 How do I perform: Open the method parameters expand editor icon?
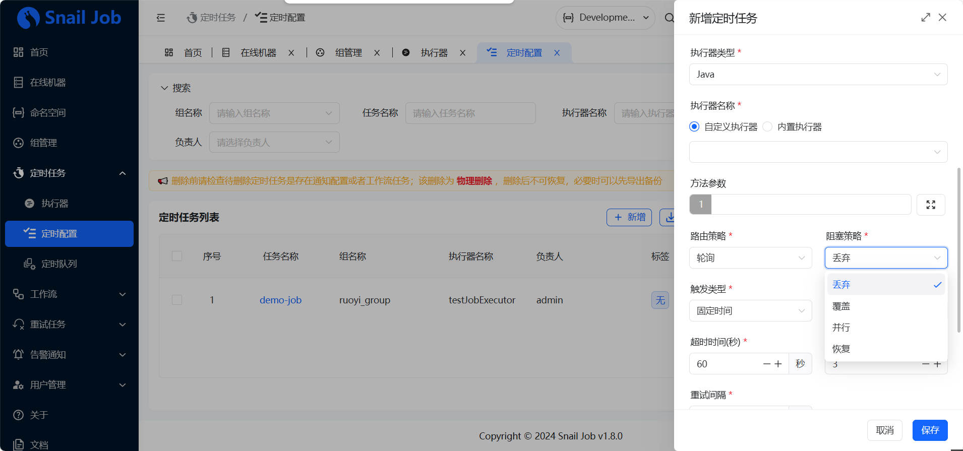coord(930,205)
